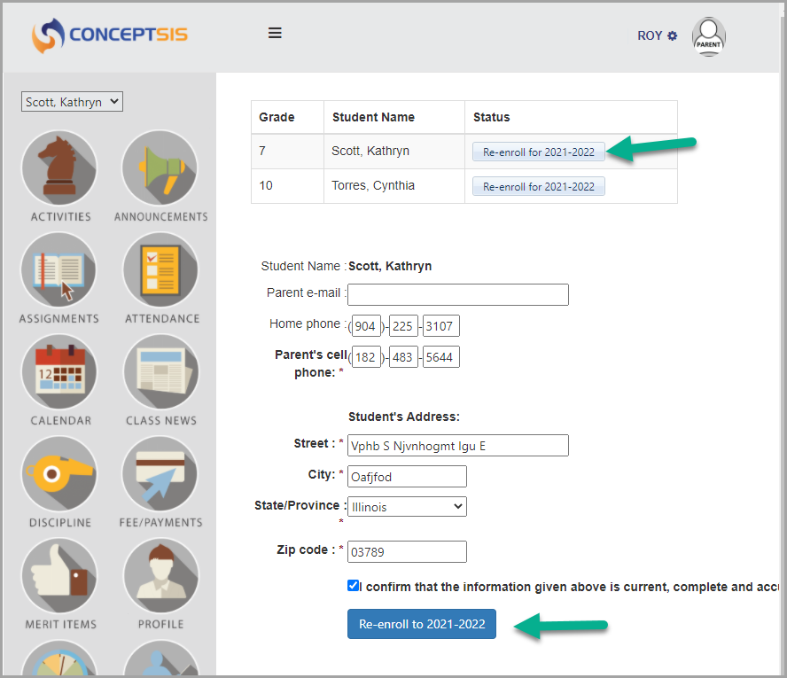Click Re-enroll for 2021-2022 for Torres, Cynthia
The image size is (787, 678).
tap(539, 186)
